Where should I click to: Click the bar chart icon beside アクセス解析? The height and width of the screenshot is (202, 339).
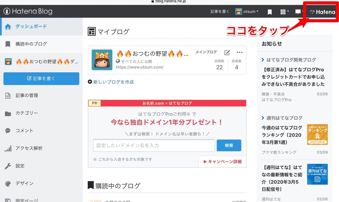8,149
